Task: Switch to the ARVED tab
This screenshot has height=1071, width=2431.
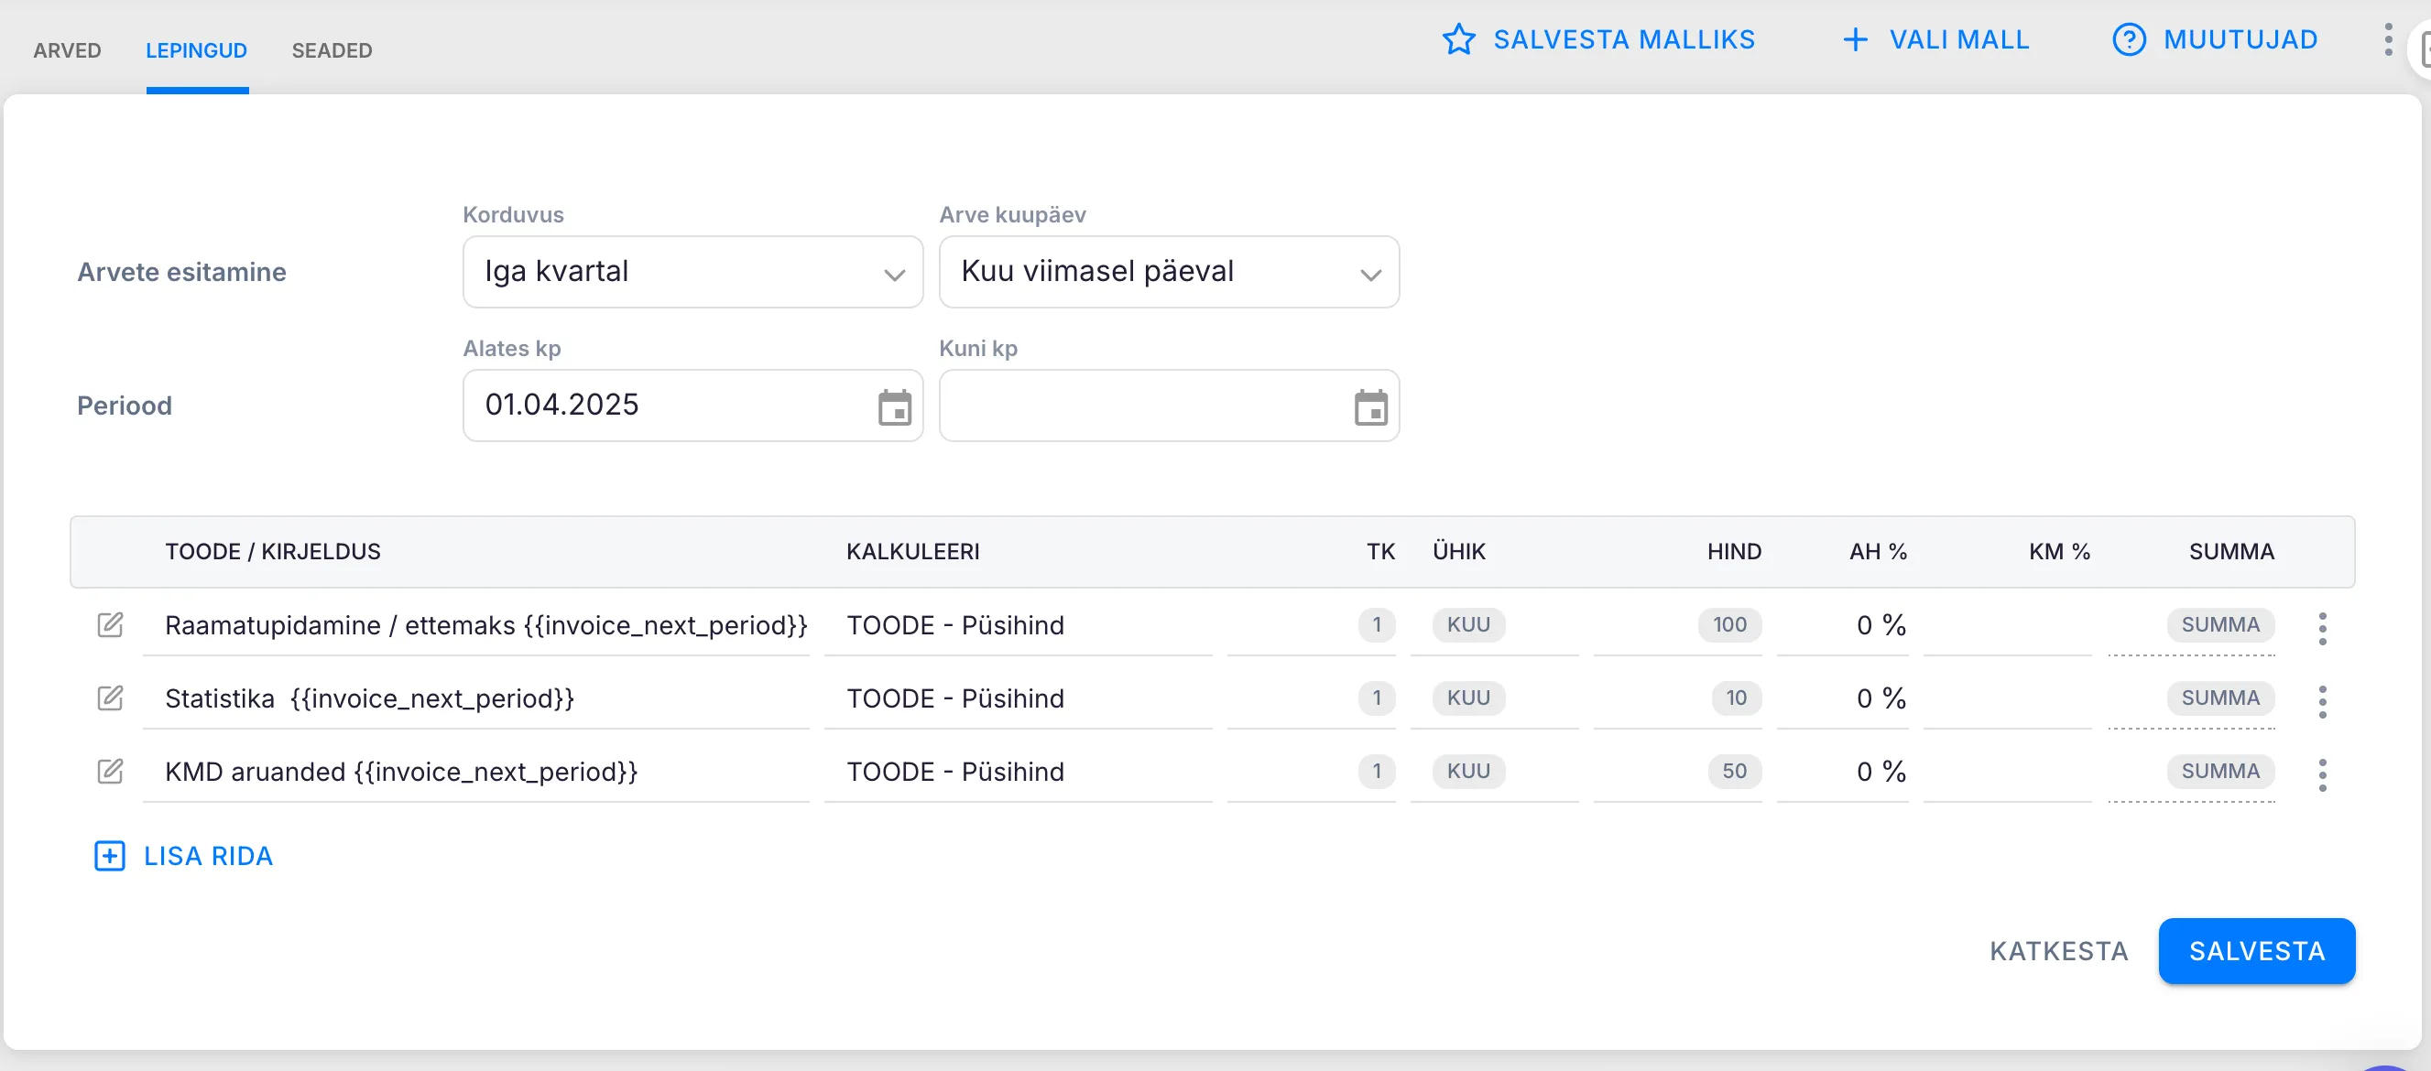Action: pos(67,50)
